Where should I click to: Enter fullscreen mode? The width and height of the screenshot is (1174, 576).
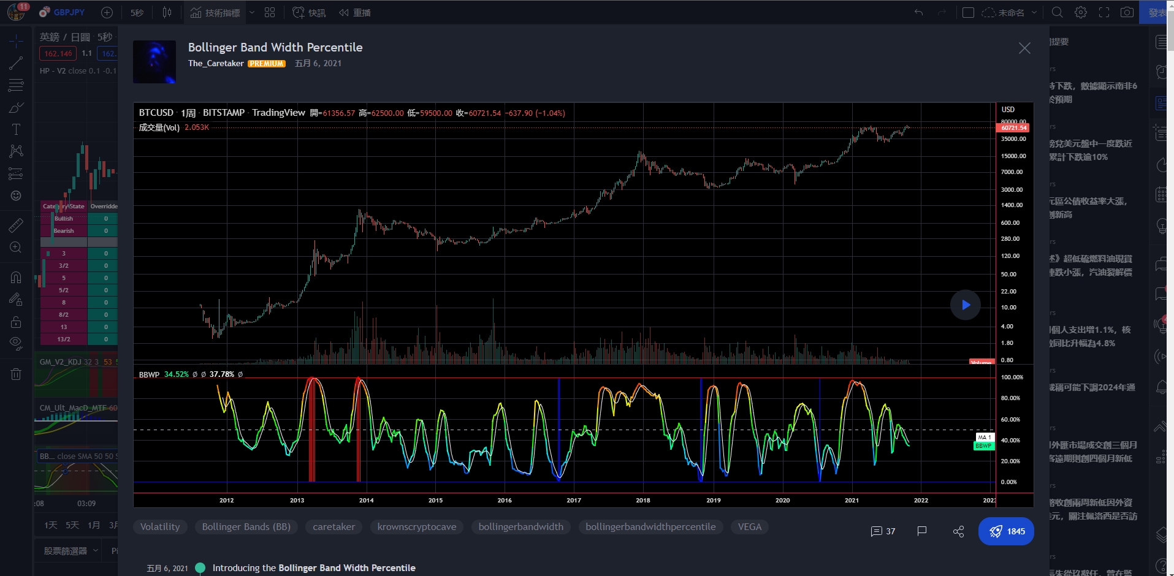click(1104, 12)
